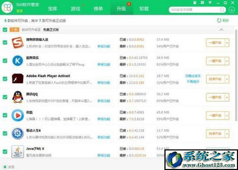Open the skin/gift icon in title bar
238x170 pixels.
coord(195,3)
